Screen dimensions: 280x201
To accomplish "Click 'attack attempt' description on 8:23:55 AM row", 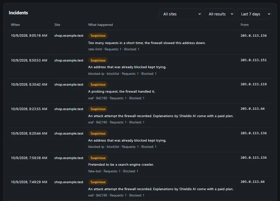I will click(161, 116).
